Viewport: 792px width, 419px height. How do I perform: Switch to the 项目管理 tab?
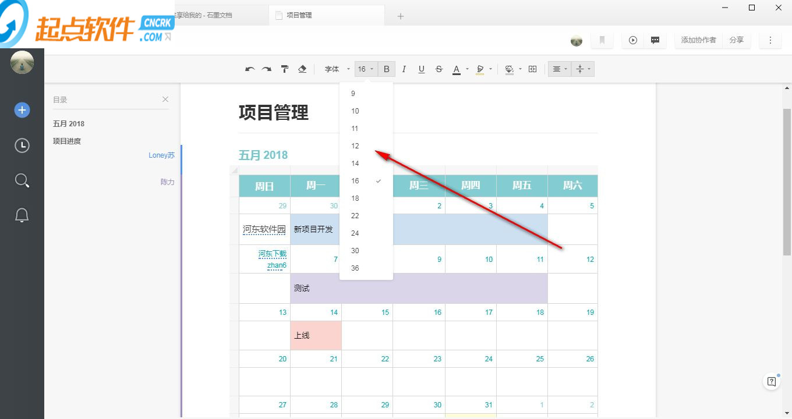[x=327, y=15]
